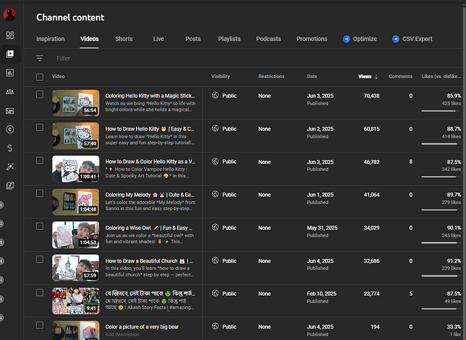Click the 90.1% likes bar for Wise Owl video
Screen dimensions: 466x340
(441, 243)
